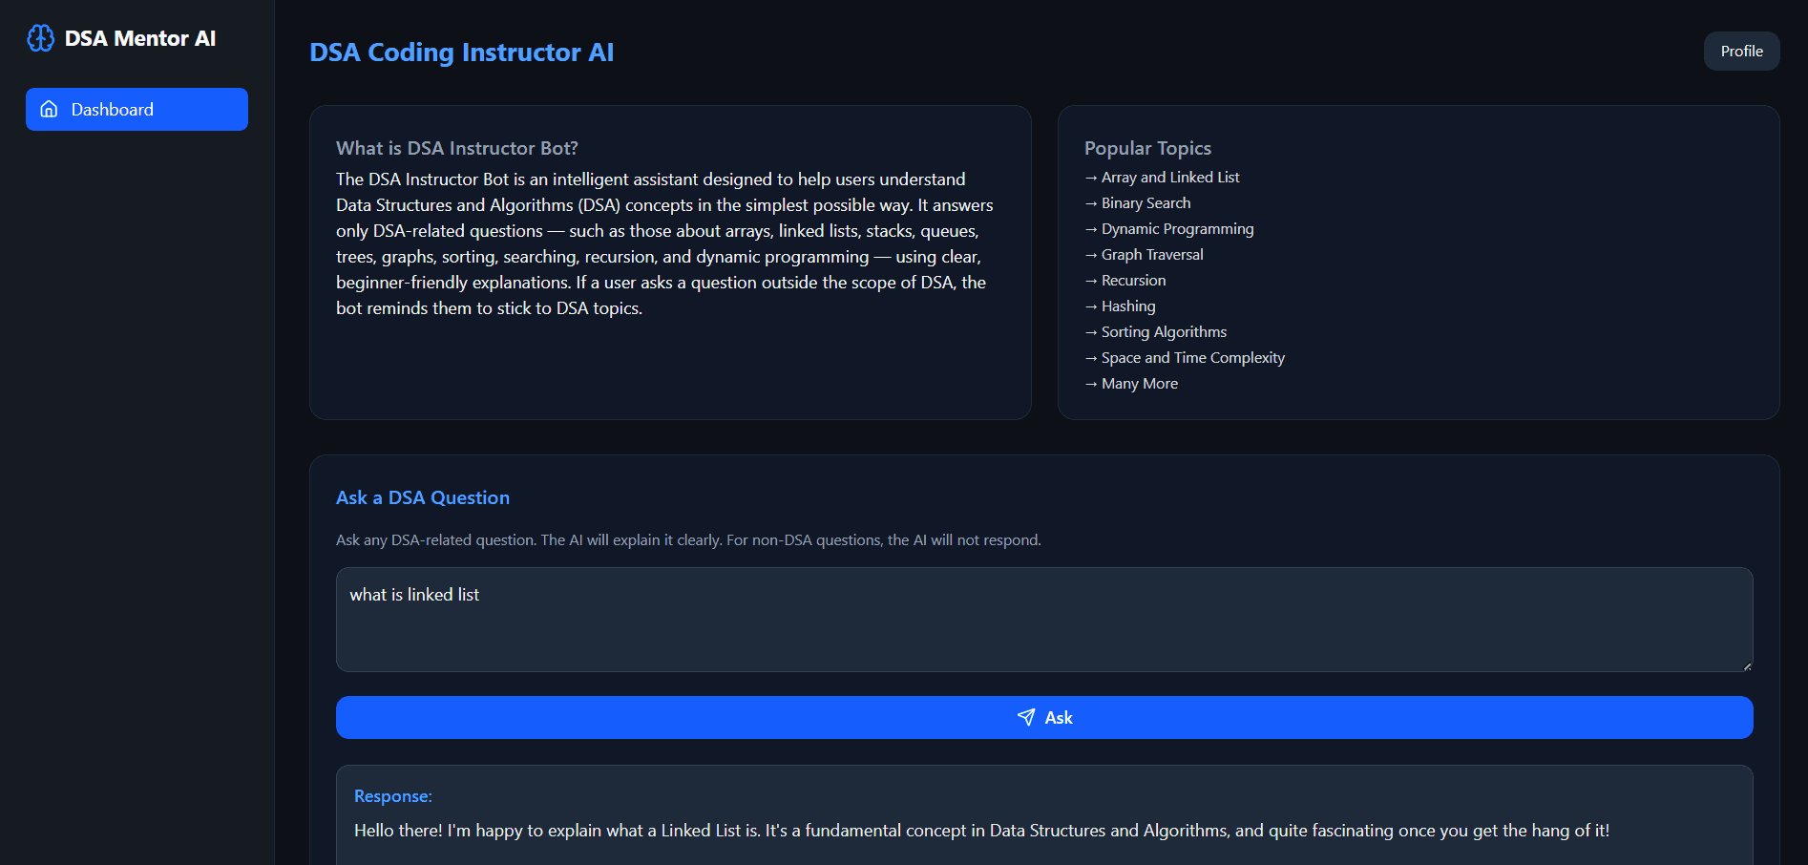This screenshot has width=1808, height=865.
Task: Click the Many More topic entry
Action: pos(1139,384)
